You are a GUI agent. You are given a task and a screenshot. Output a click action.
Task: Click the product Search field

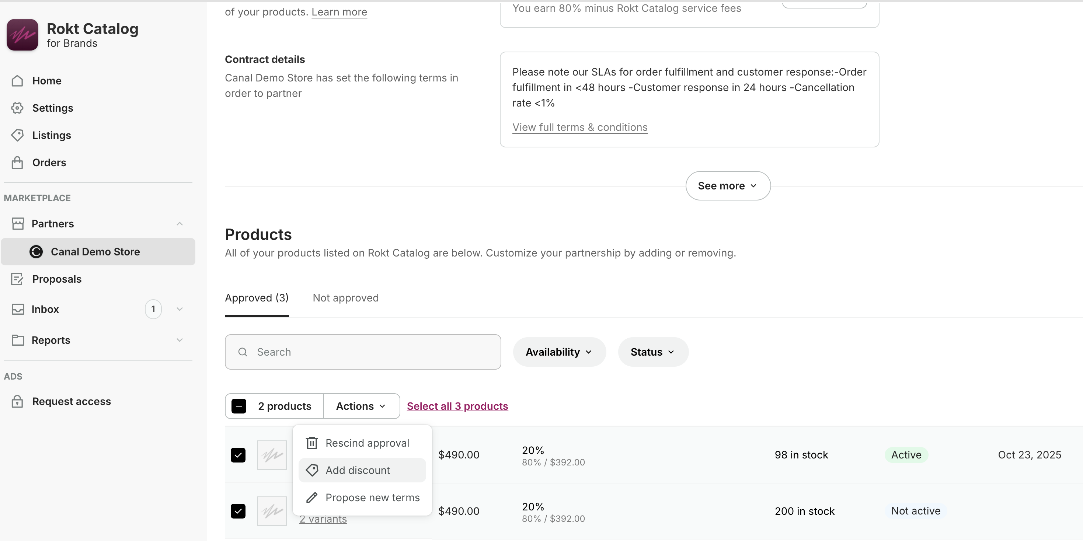[x=363, y=352]
